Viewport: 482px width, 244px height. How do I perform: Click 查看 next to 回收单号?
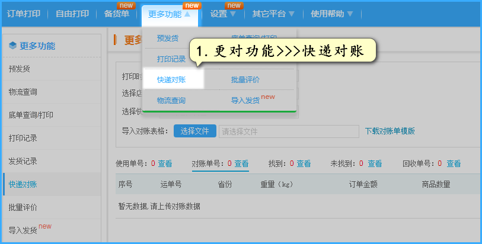(x=454, y=163)
